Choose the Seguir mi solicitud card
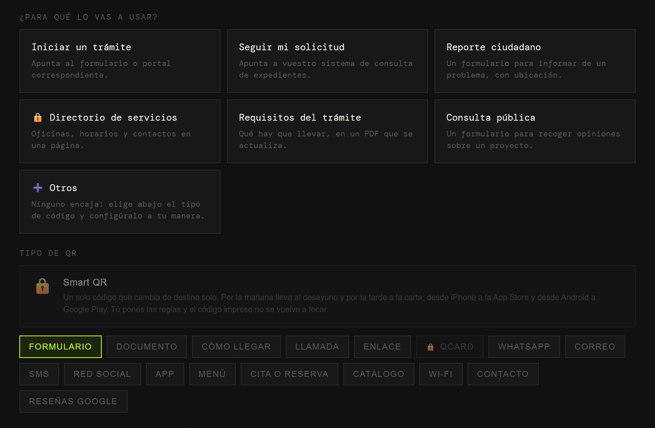The image size is (655, 428). [327, 61]
